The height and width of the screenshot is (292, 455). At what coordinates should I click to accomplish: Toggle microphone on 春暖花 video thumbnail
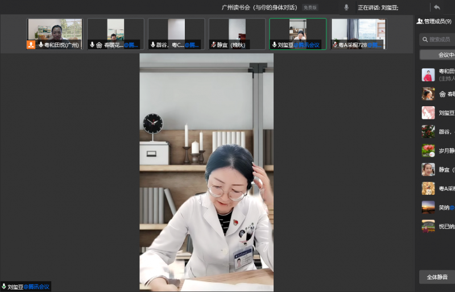(x=92, y=44)
